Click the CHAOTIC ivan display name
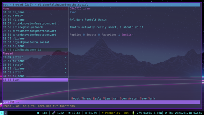This screenshot has height=115, width=204. click(x=80, y=9)
